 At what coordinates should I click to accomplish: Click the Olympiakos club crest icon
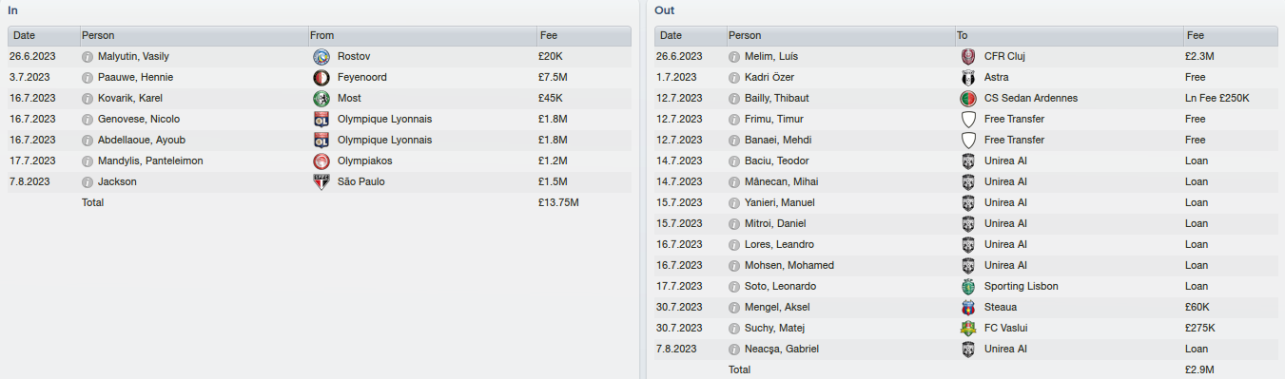tap(321, 161)
